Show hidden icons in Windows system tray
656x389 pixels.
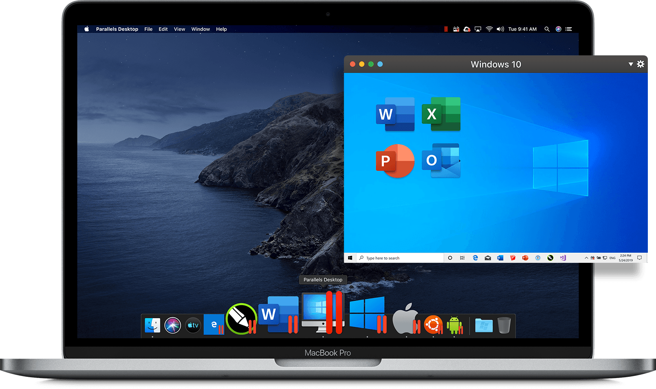586,258
